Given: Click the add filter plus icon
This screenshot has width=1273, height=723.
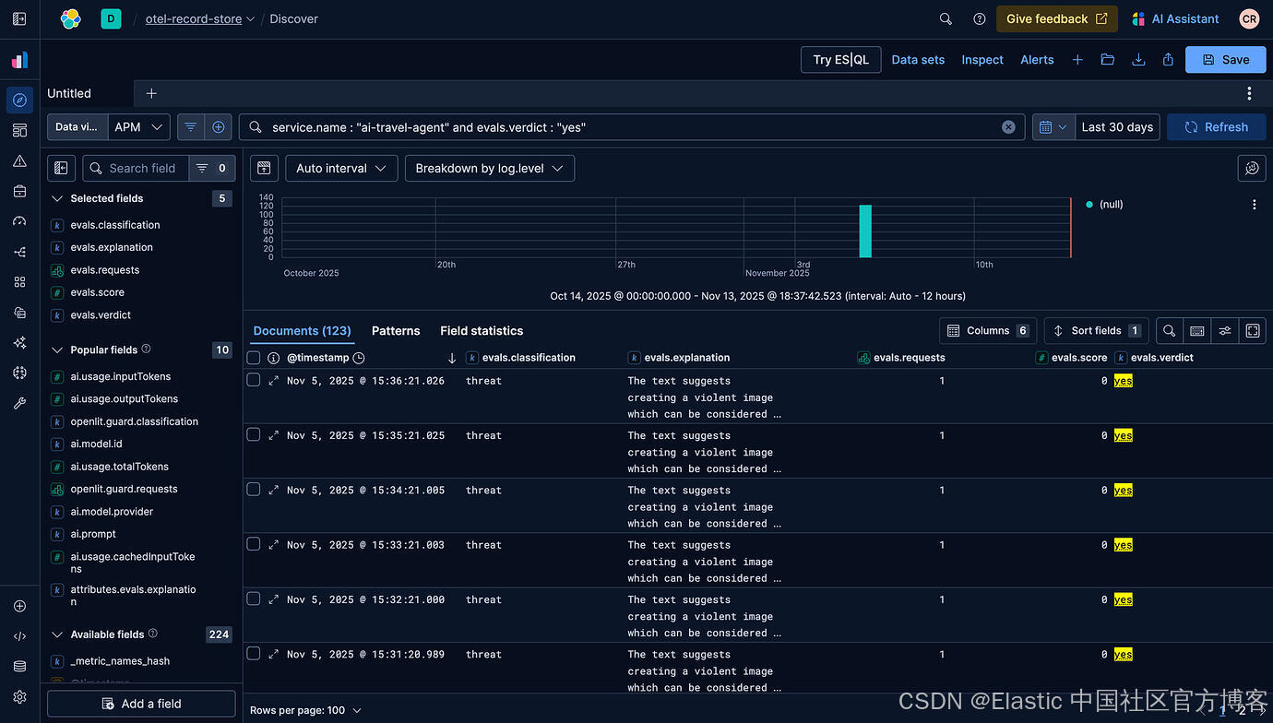Looking at the screenshot, I should pos(219,127).
